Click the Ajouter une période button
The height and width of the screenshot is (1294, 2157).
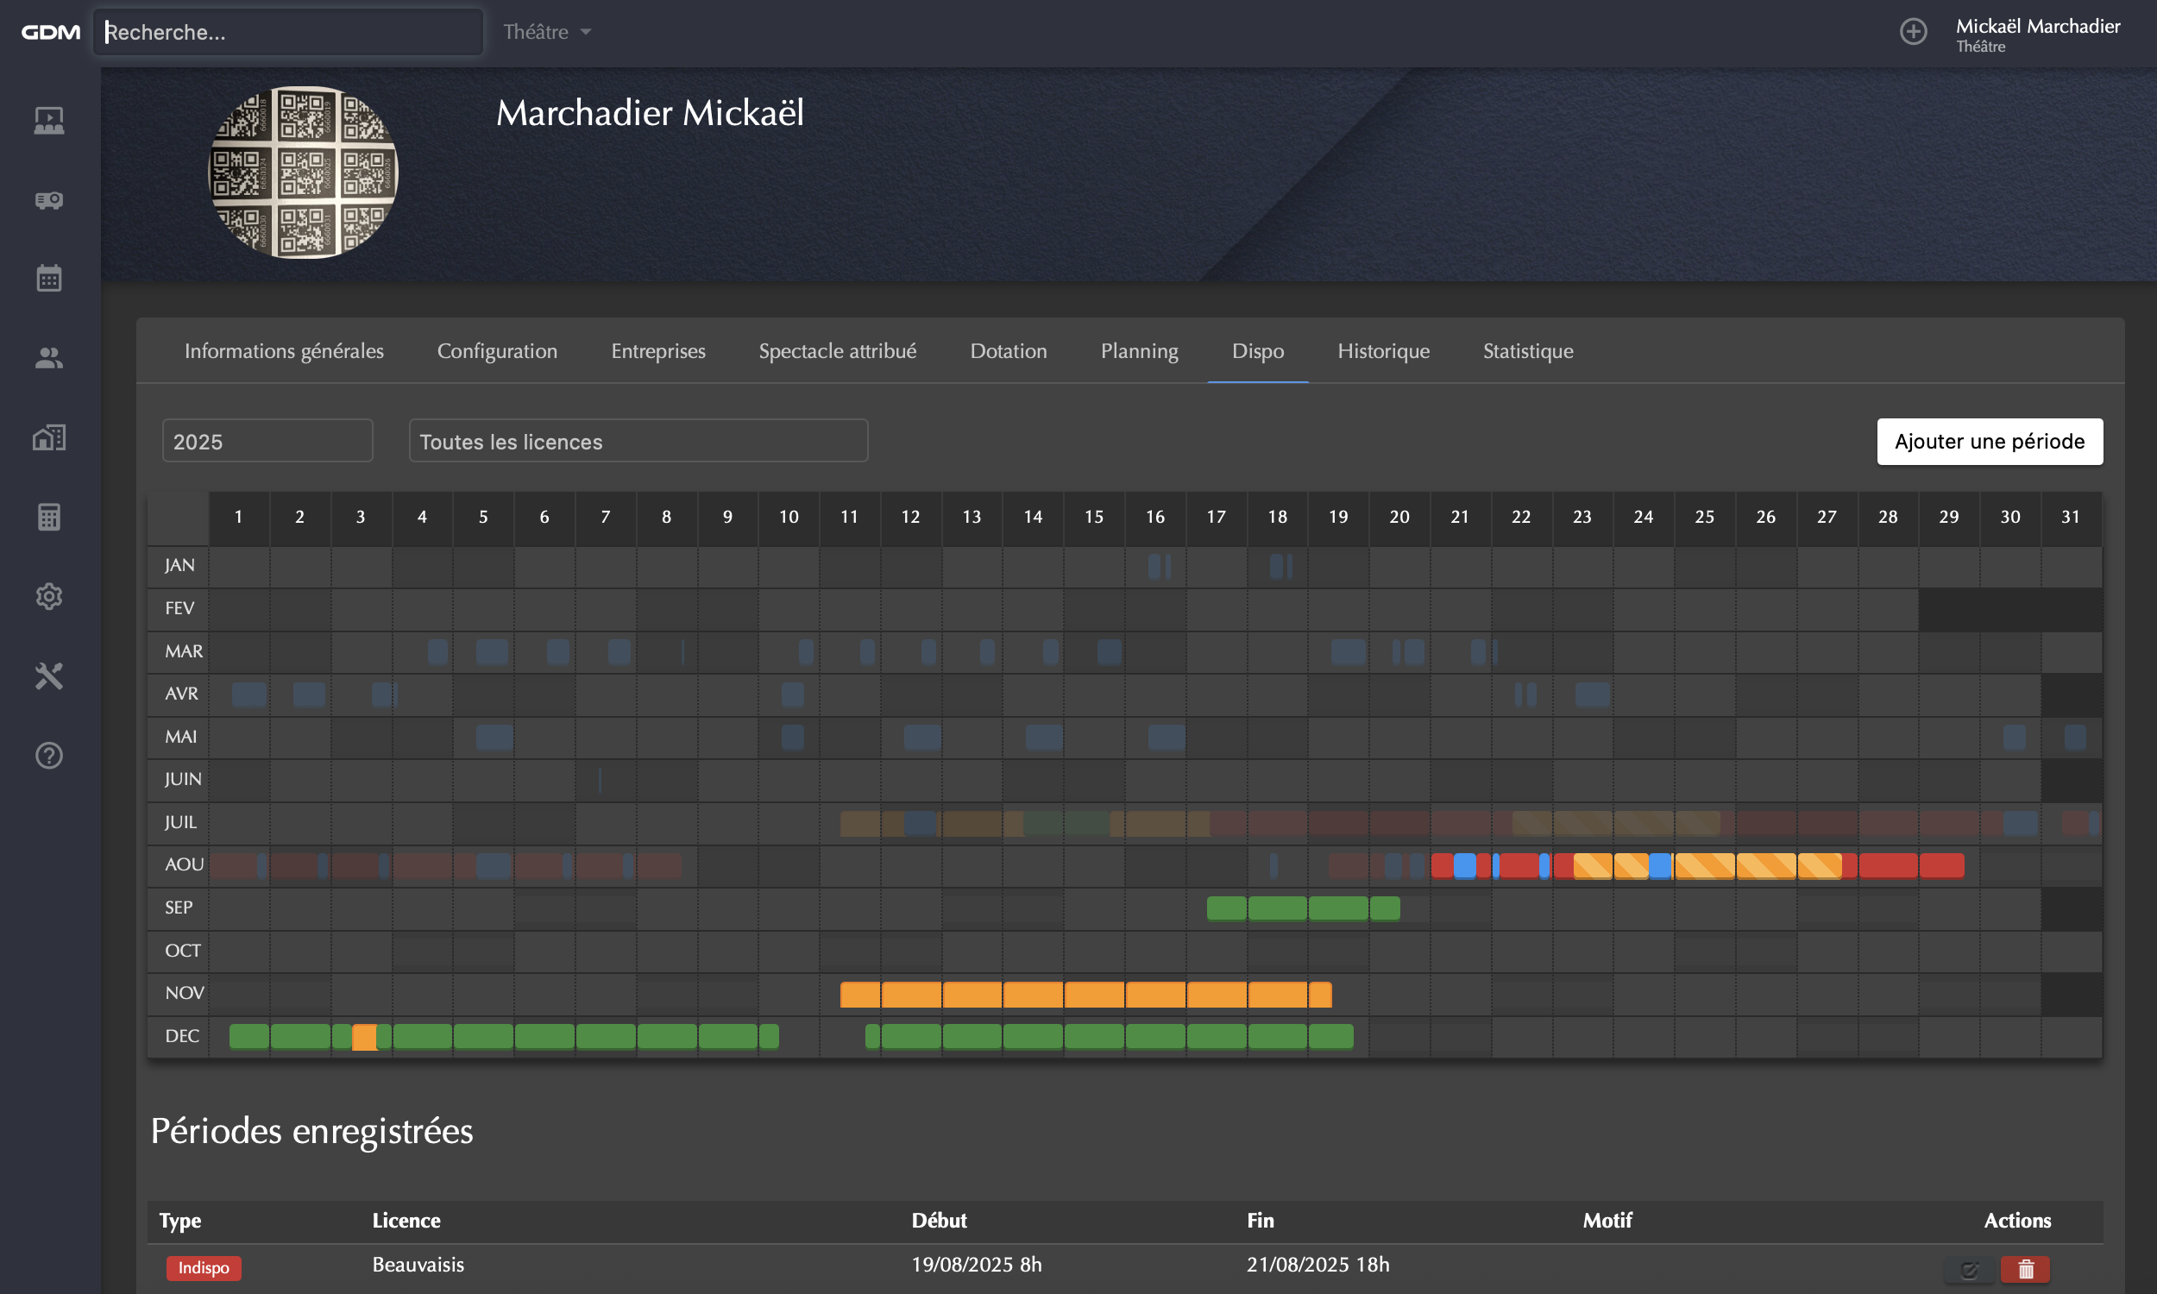1989,441
